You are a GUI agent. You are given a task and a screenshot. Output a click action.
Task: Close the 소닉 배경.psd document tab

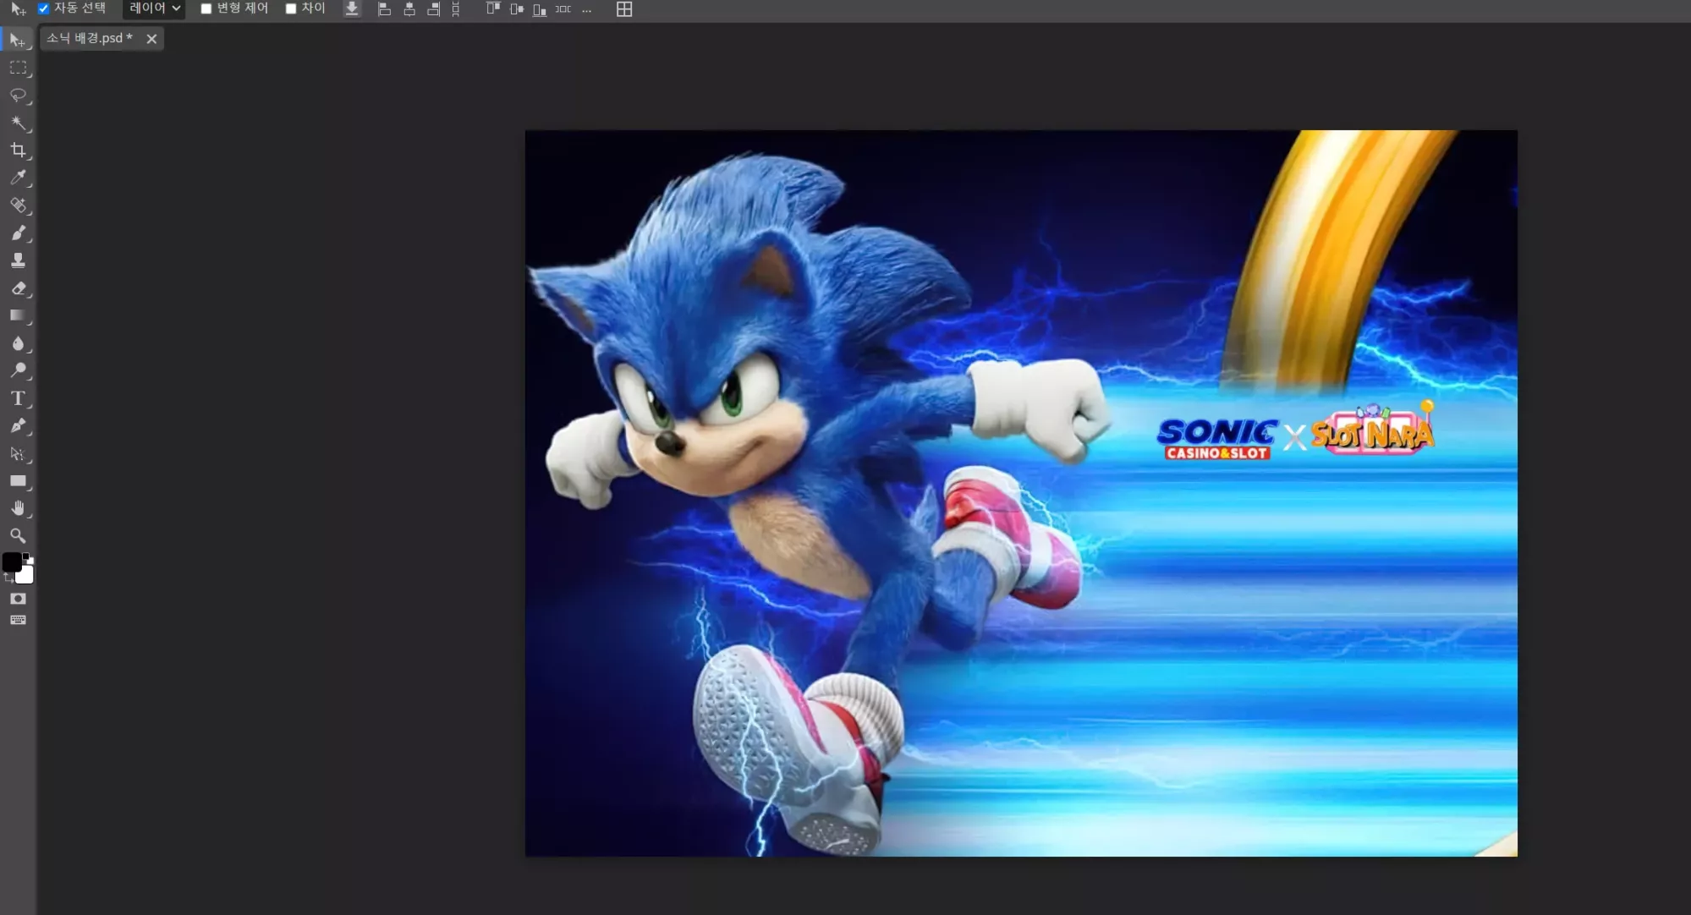(151, 39)
